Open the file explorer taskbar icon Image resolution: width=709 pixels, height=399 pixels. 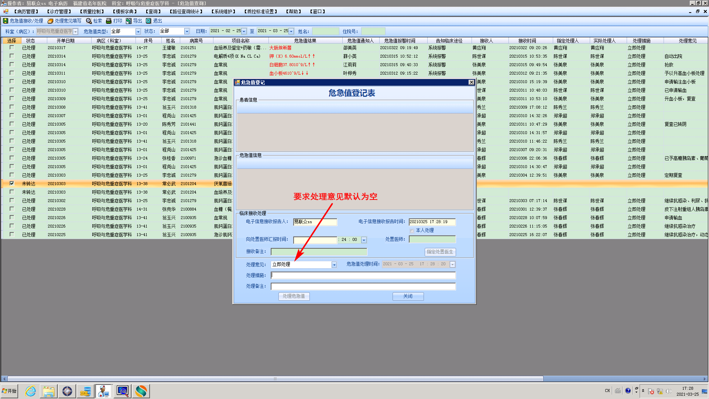49,391
